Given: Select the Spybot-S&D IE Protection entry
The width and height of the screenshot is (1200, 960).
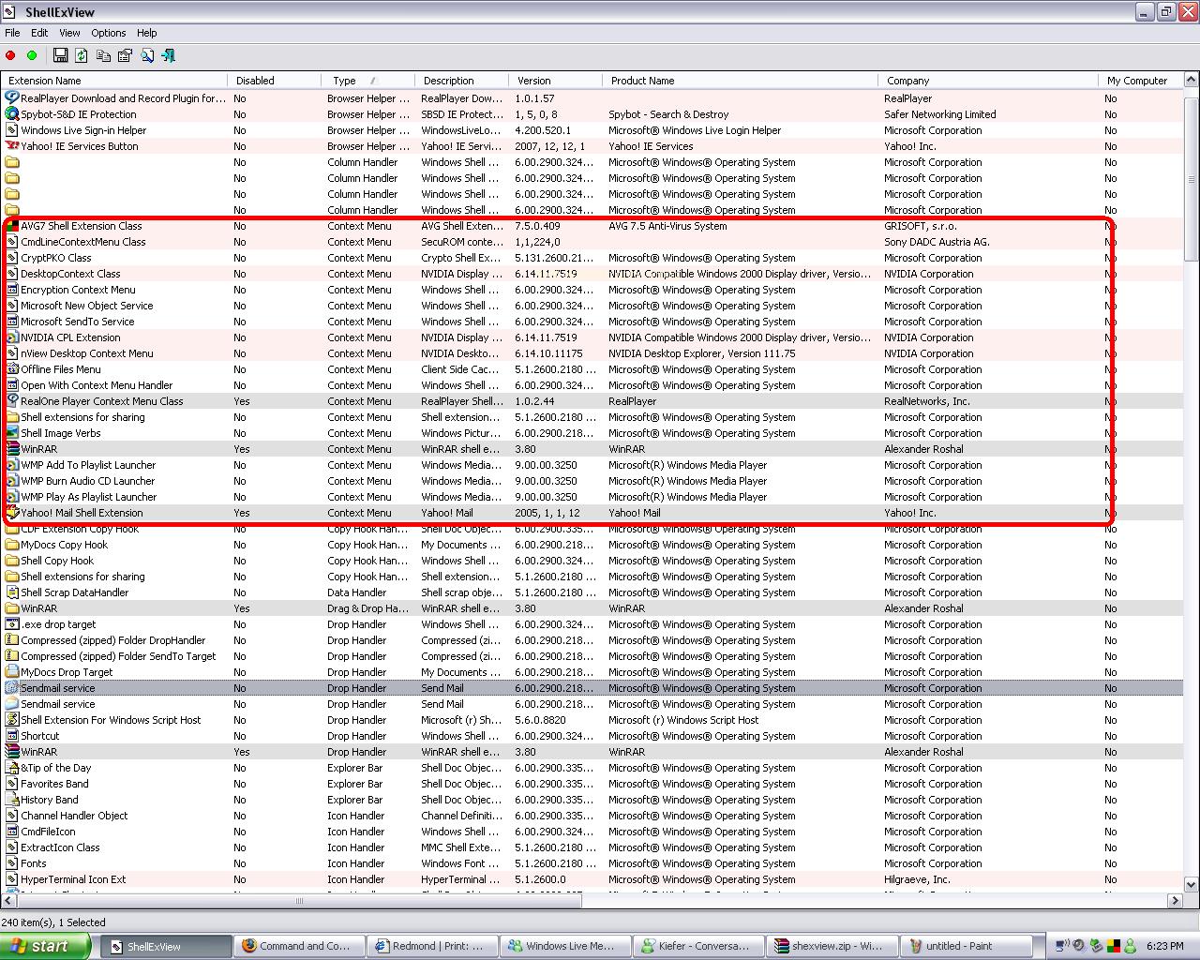Looking at the screenshot, I should tap(78, 114).
